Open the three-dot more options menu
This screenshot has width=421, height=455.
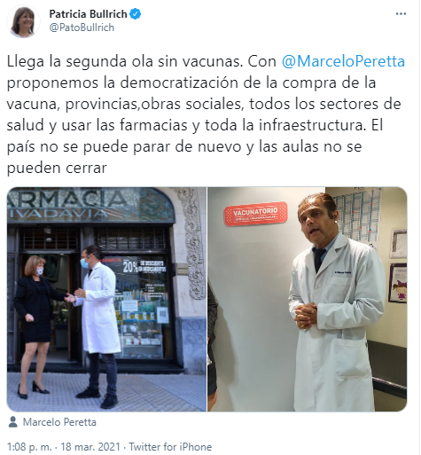tap(401, 14)
